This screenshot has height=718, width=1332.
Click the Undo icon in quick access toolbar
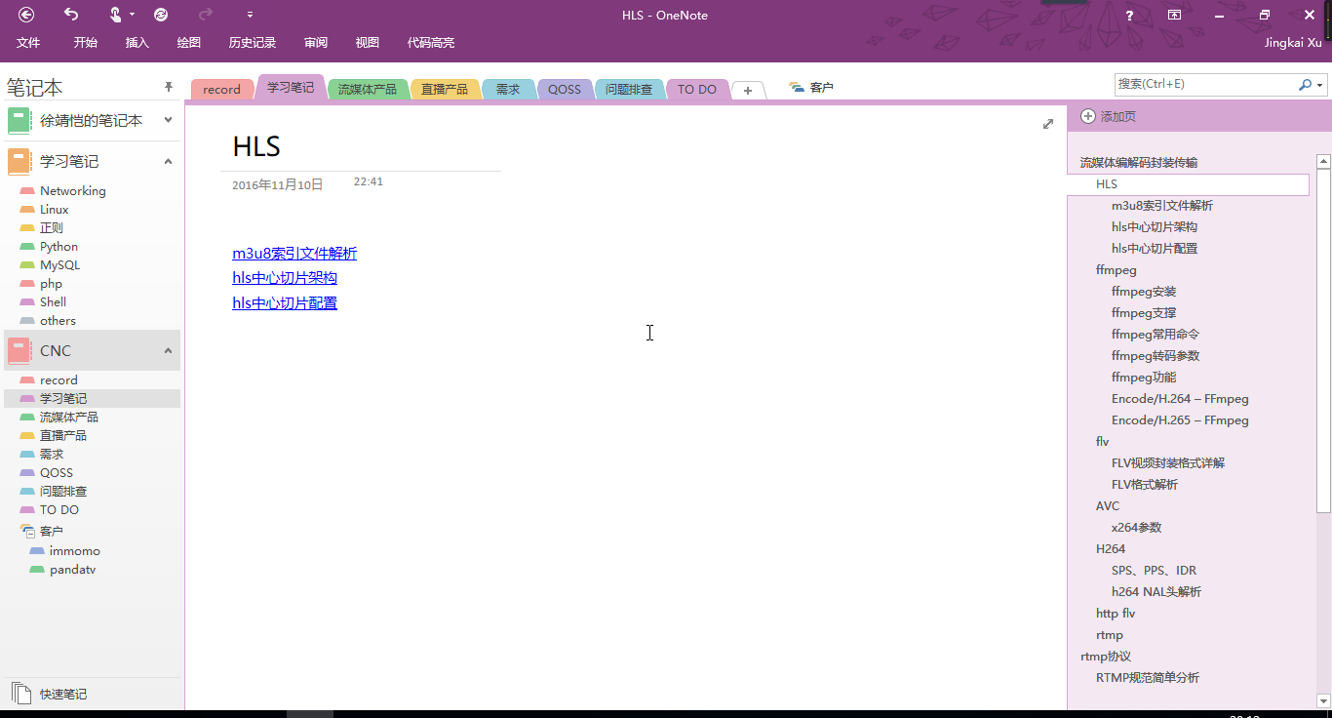71,15
